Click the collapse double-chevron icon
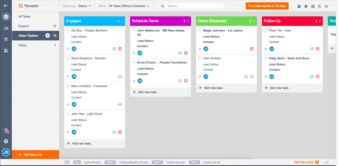Screen dimensions: 338x166 319,6
